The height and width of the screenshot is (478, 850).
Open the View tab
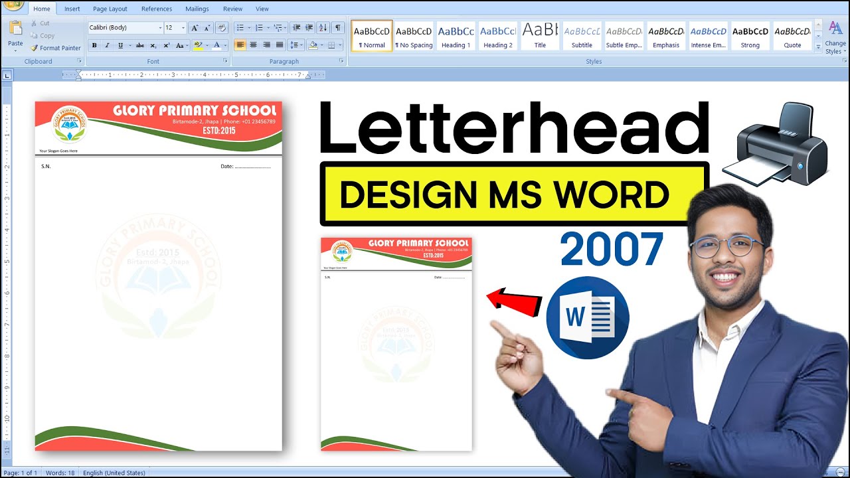[262, 9]
